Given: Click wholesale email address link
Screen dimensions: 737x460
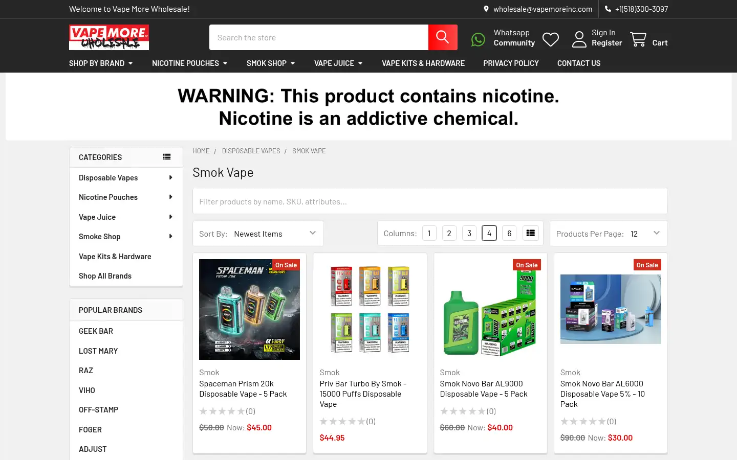Looking at the screenshot, I should coord(543,9).
